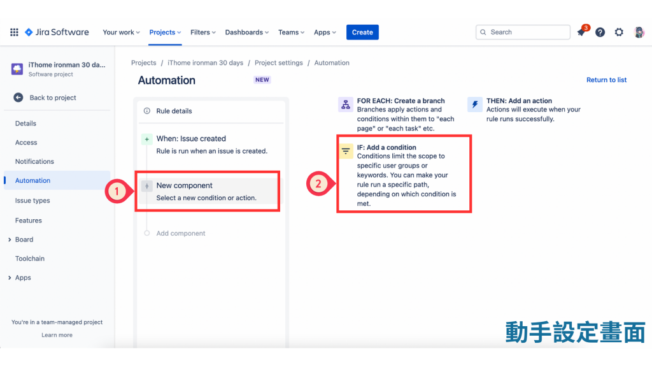This screenshot has width=652, height=367.
Task: Click Project settings breadcrumb
Action: pyautogui.click(x=279, y=63)
